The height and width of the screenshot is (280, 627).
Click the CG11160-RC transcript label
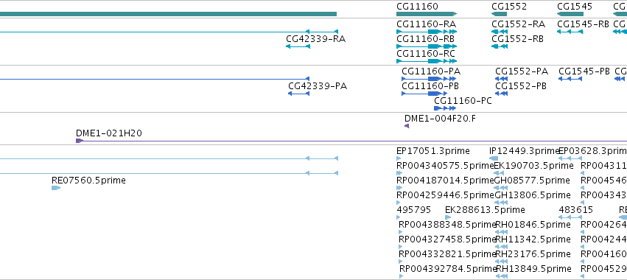click(x=426, y=54)
